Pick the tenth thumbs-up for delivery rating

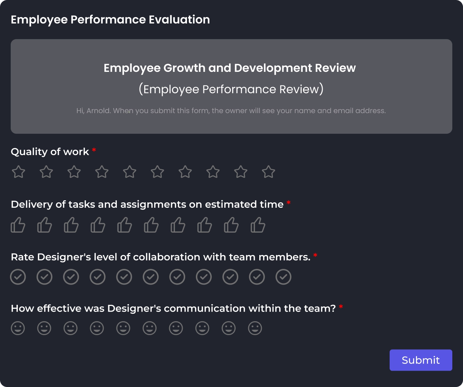click(x=258, y=225)
